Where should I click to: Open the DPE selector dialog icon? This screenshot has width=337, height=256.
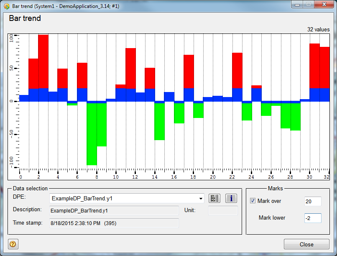point(214,198)
